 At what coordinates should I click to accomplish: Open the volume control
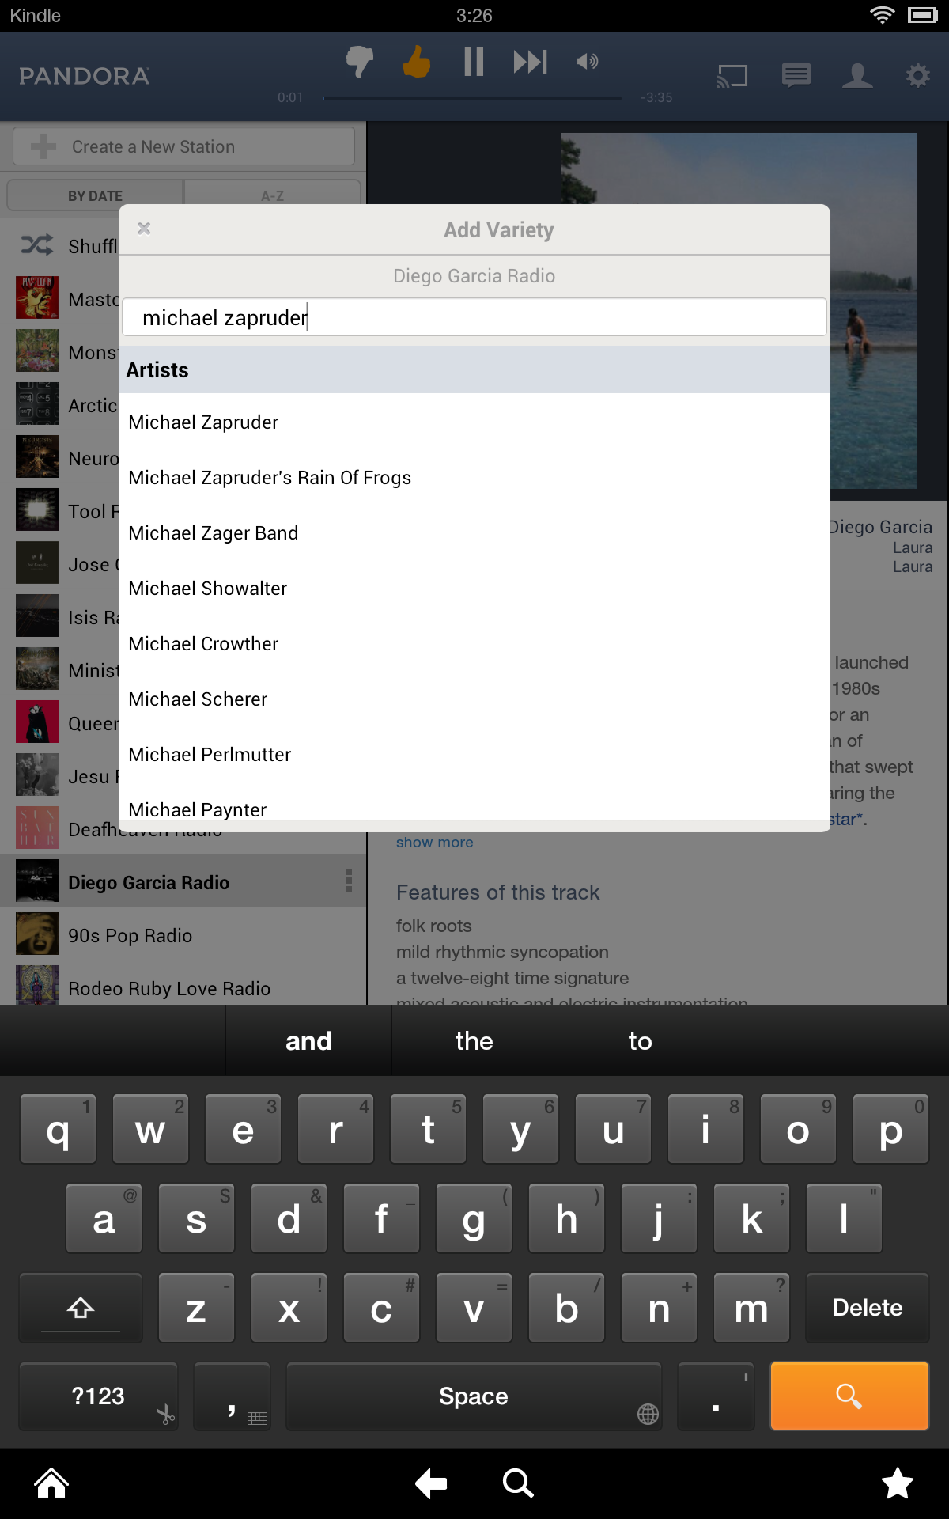click(588, 61)
